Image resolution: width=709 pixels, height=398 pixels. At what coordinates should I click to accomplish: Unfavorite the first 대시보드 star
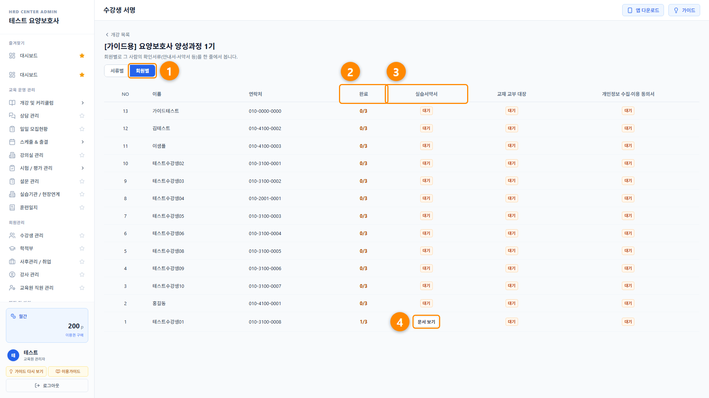82,56
